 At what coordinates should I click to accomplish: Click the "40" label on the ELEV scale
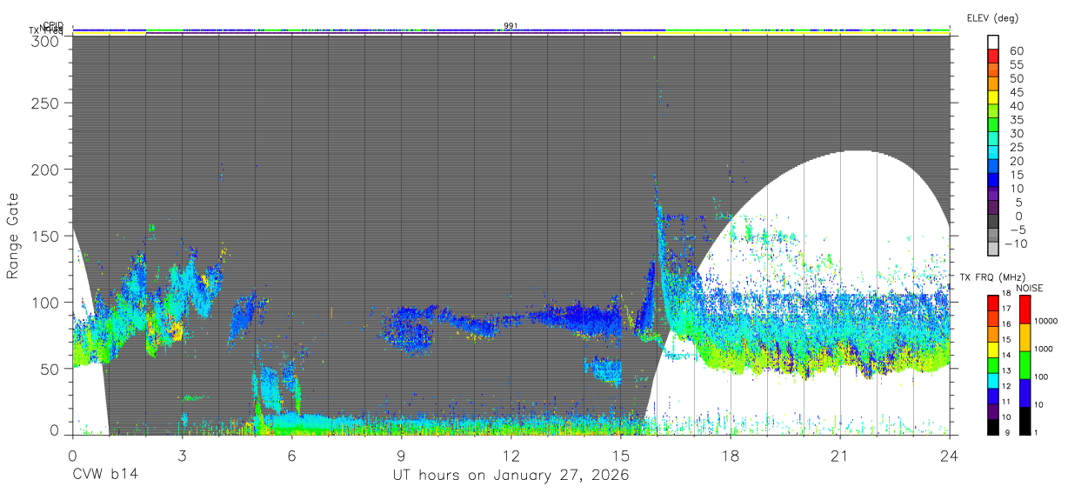tap(1016, 106)
